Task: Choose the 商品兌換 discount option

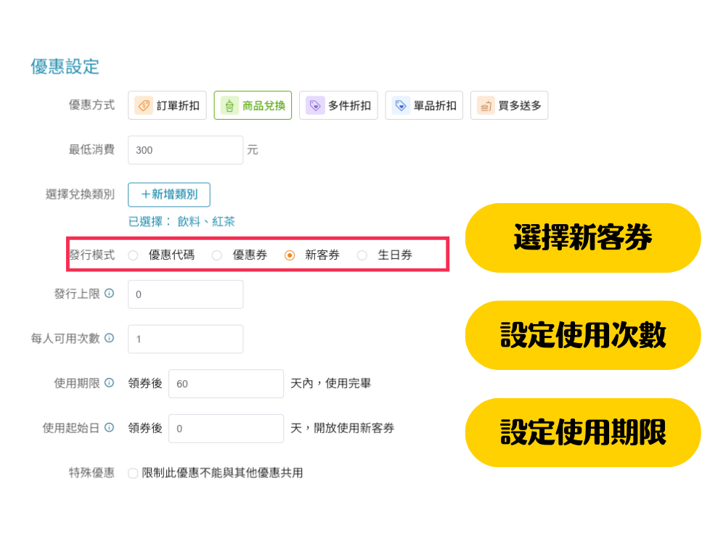Action: pyautogui.click(x=253, y=105)
